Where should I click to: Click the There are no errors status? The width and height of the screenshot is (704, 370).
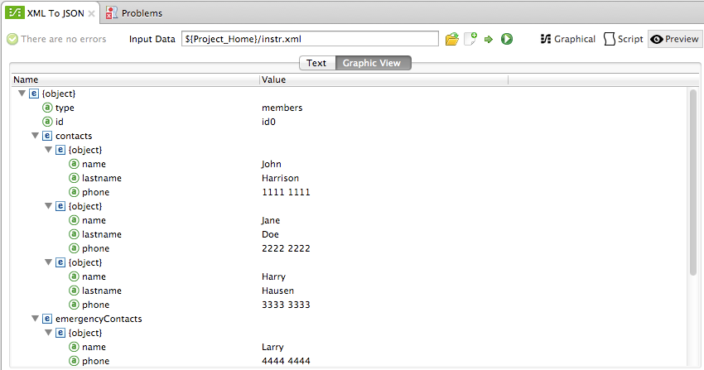click(57, 39)
